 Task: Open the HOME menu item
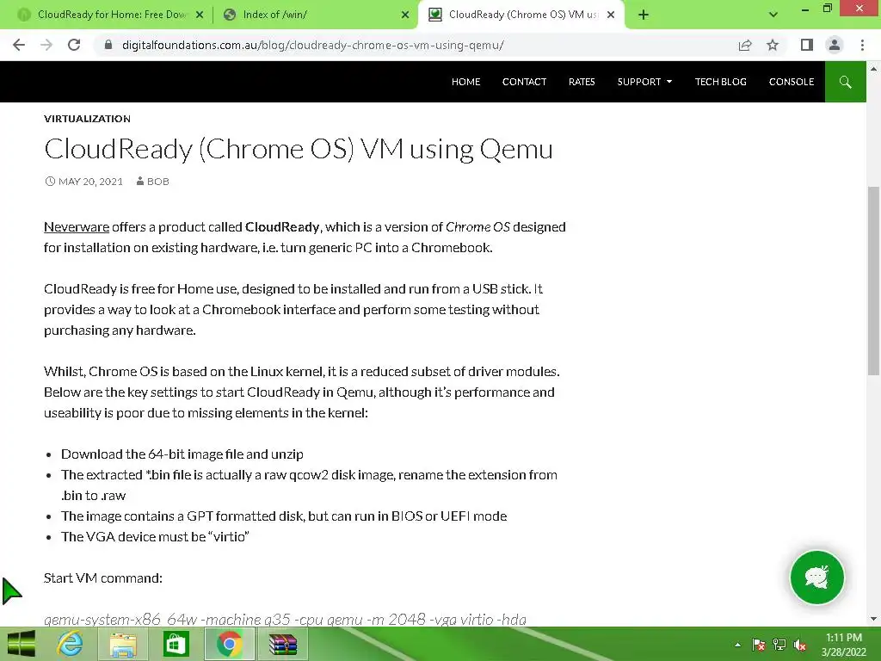[465, 82]
